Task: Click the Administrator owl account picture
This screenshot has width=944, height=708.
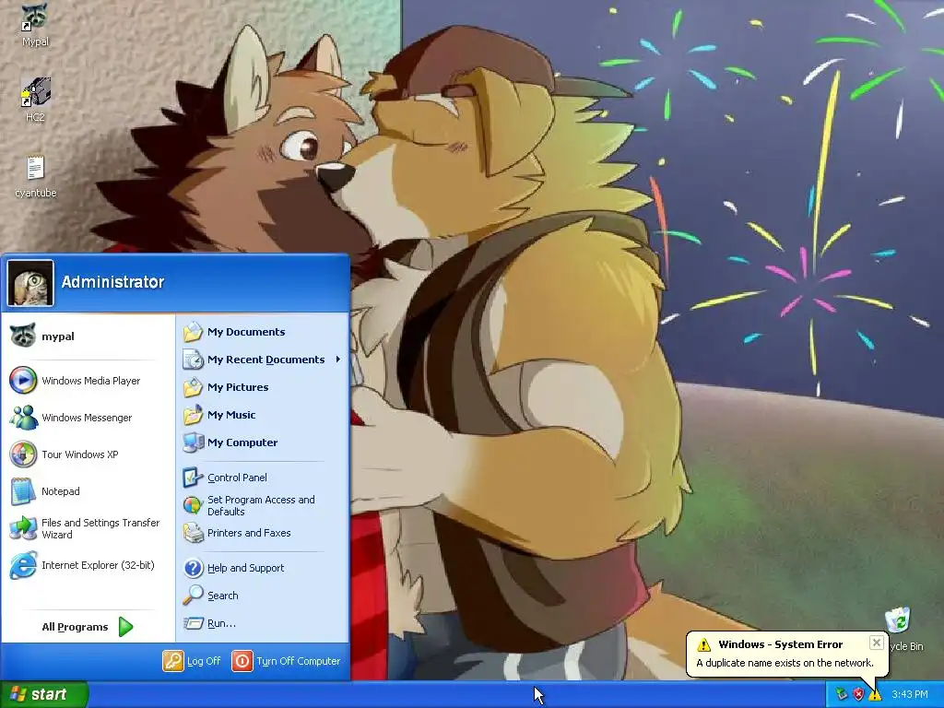Action: pos(30,283)
